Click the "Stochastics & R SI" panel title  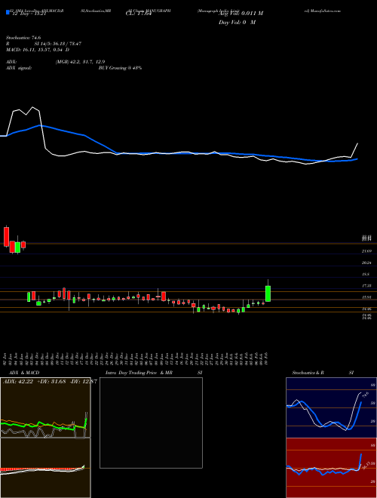[x=323, y=373]
